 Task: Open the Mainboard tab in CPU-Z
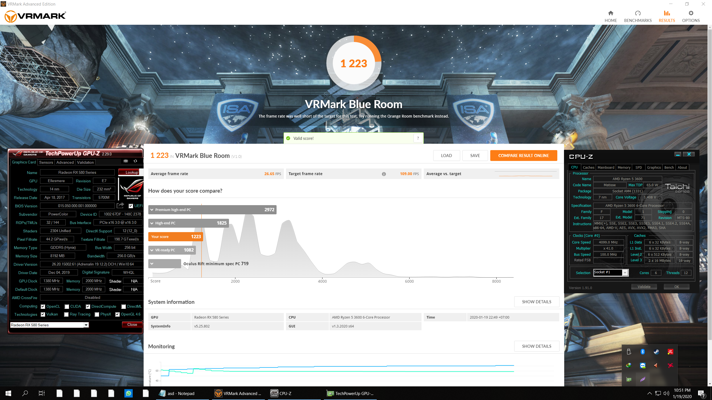point(605,167)
